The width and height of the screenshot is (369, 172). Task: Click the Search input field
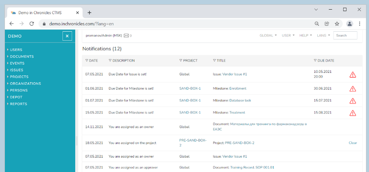coord(345,35)
